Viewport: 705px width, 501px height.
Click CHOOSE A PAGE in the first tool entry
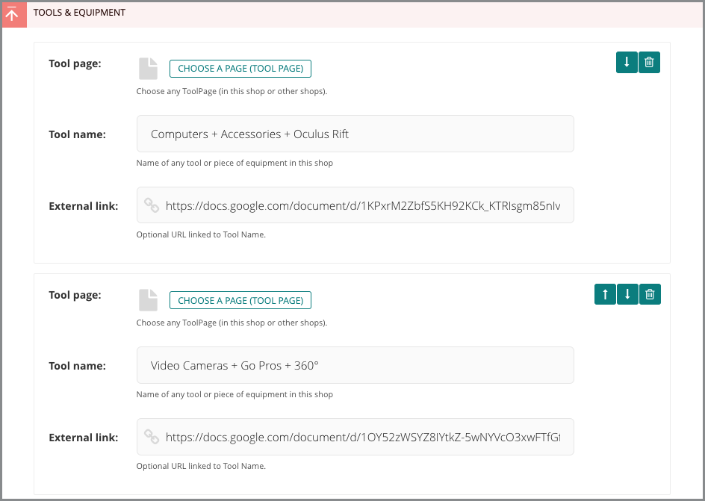pos(240,68)
